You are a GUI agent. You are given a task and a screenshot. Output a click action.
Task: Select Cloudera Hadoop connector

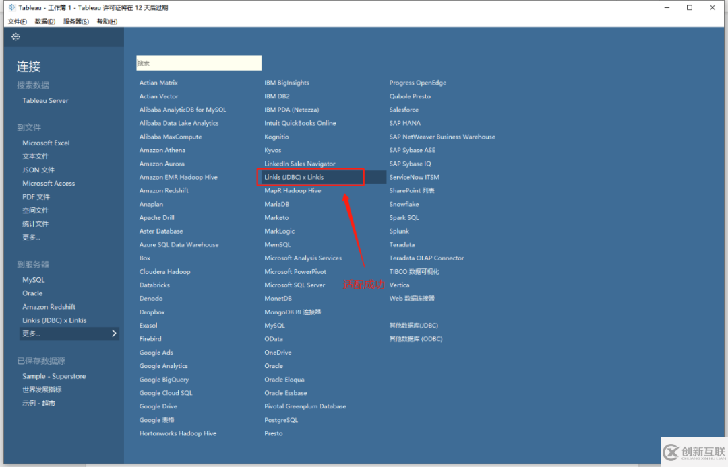pyautogui.click(x=164, y=271)
